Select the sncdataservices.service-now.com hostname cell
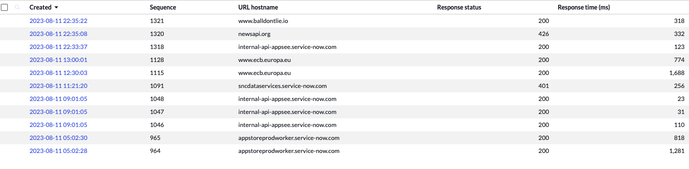Viewport: 689px width, 169px height. pos(282,86)
